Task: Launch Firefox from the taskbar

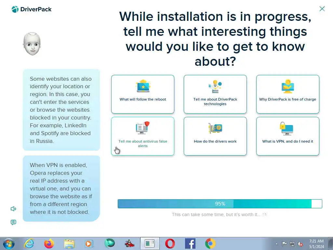Action: [49, 243]
